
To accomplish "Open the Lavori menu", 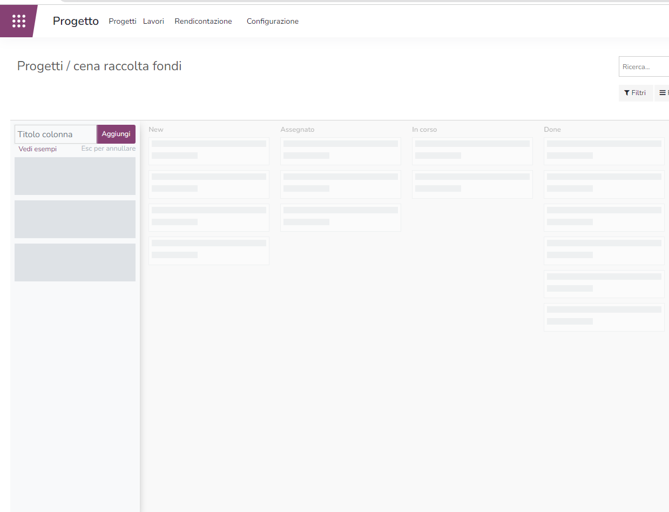I will [x=153, y=22].
